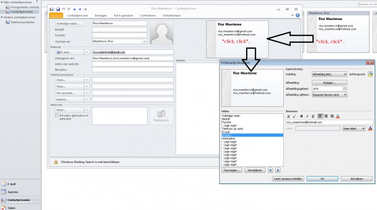
Task: Click Kaart opnieuw instellen button
Action: 288,179
